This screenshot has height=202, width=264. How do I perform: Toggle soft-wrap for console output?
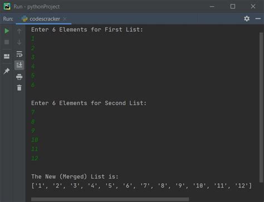(x=19, y=54)
